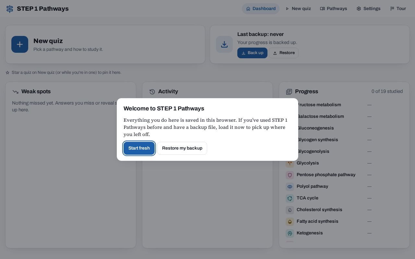Click the Back up button
415x259 pixels.
(252, 53)
